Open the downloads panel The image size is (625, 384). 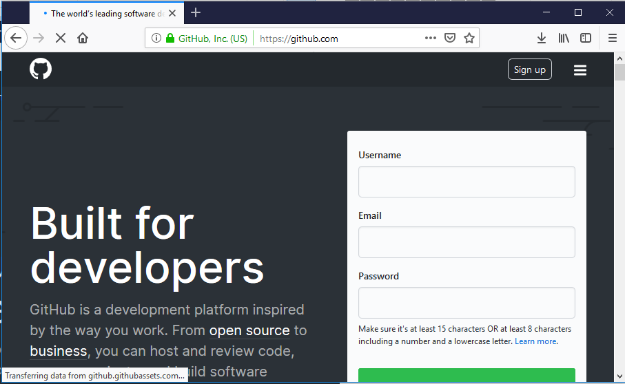[x=542, y=39]
